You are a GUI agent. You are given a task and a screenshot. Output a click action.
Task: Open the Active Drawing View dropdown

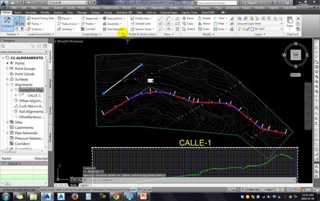[24, 52]
